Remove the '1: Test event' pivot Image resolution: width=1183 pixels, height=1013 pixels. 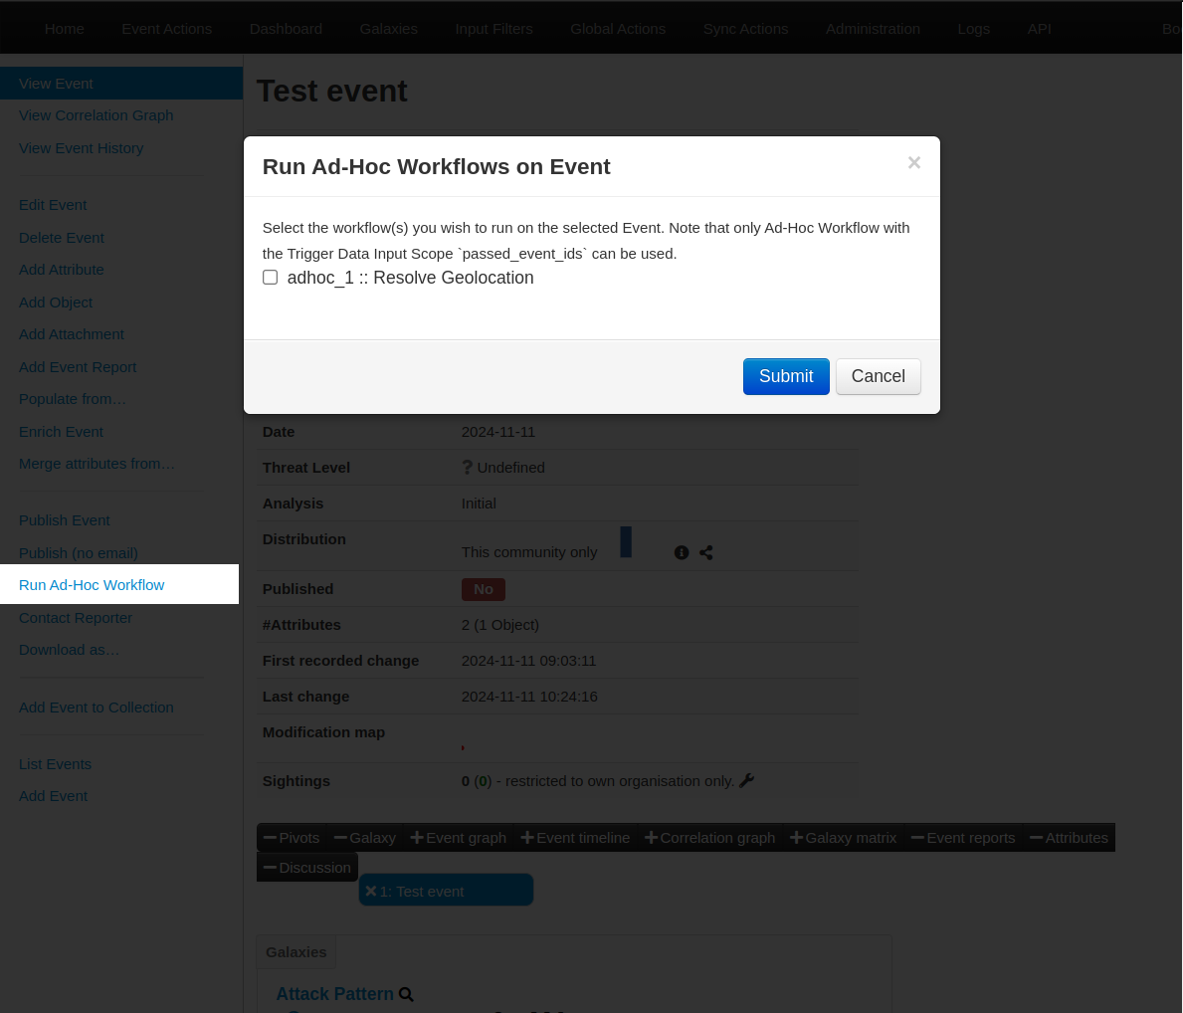pyautogui.click(x=371, y=892)
